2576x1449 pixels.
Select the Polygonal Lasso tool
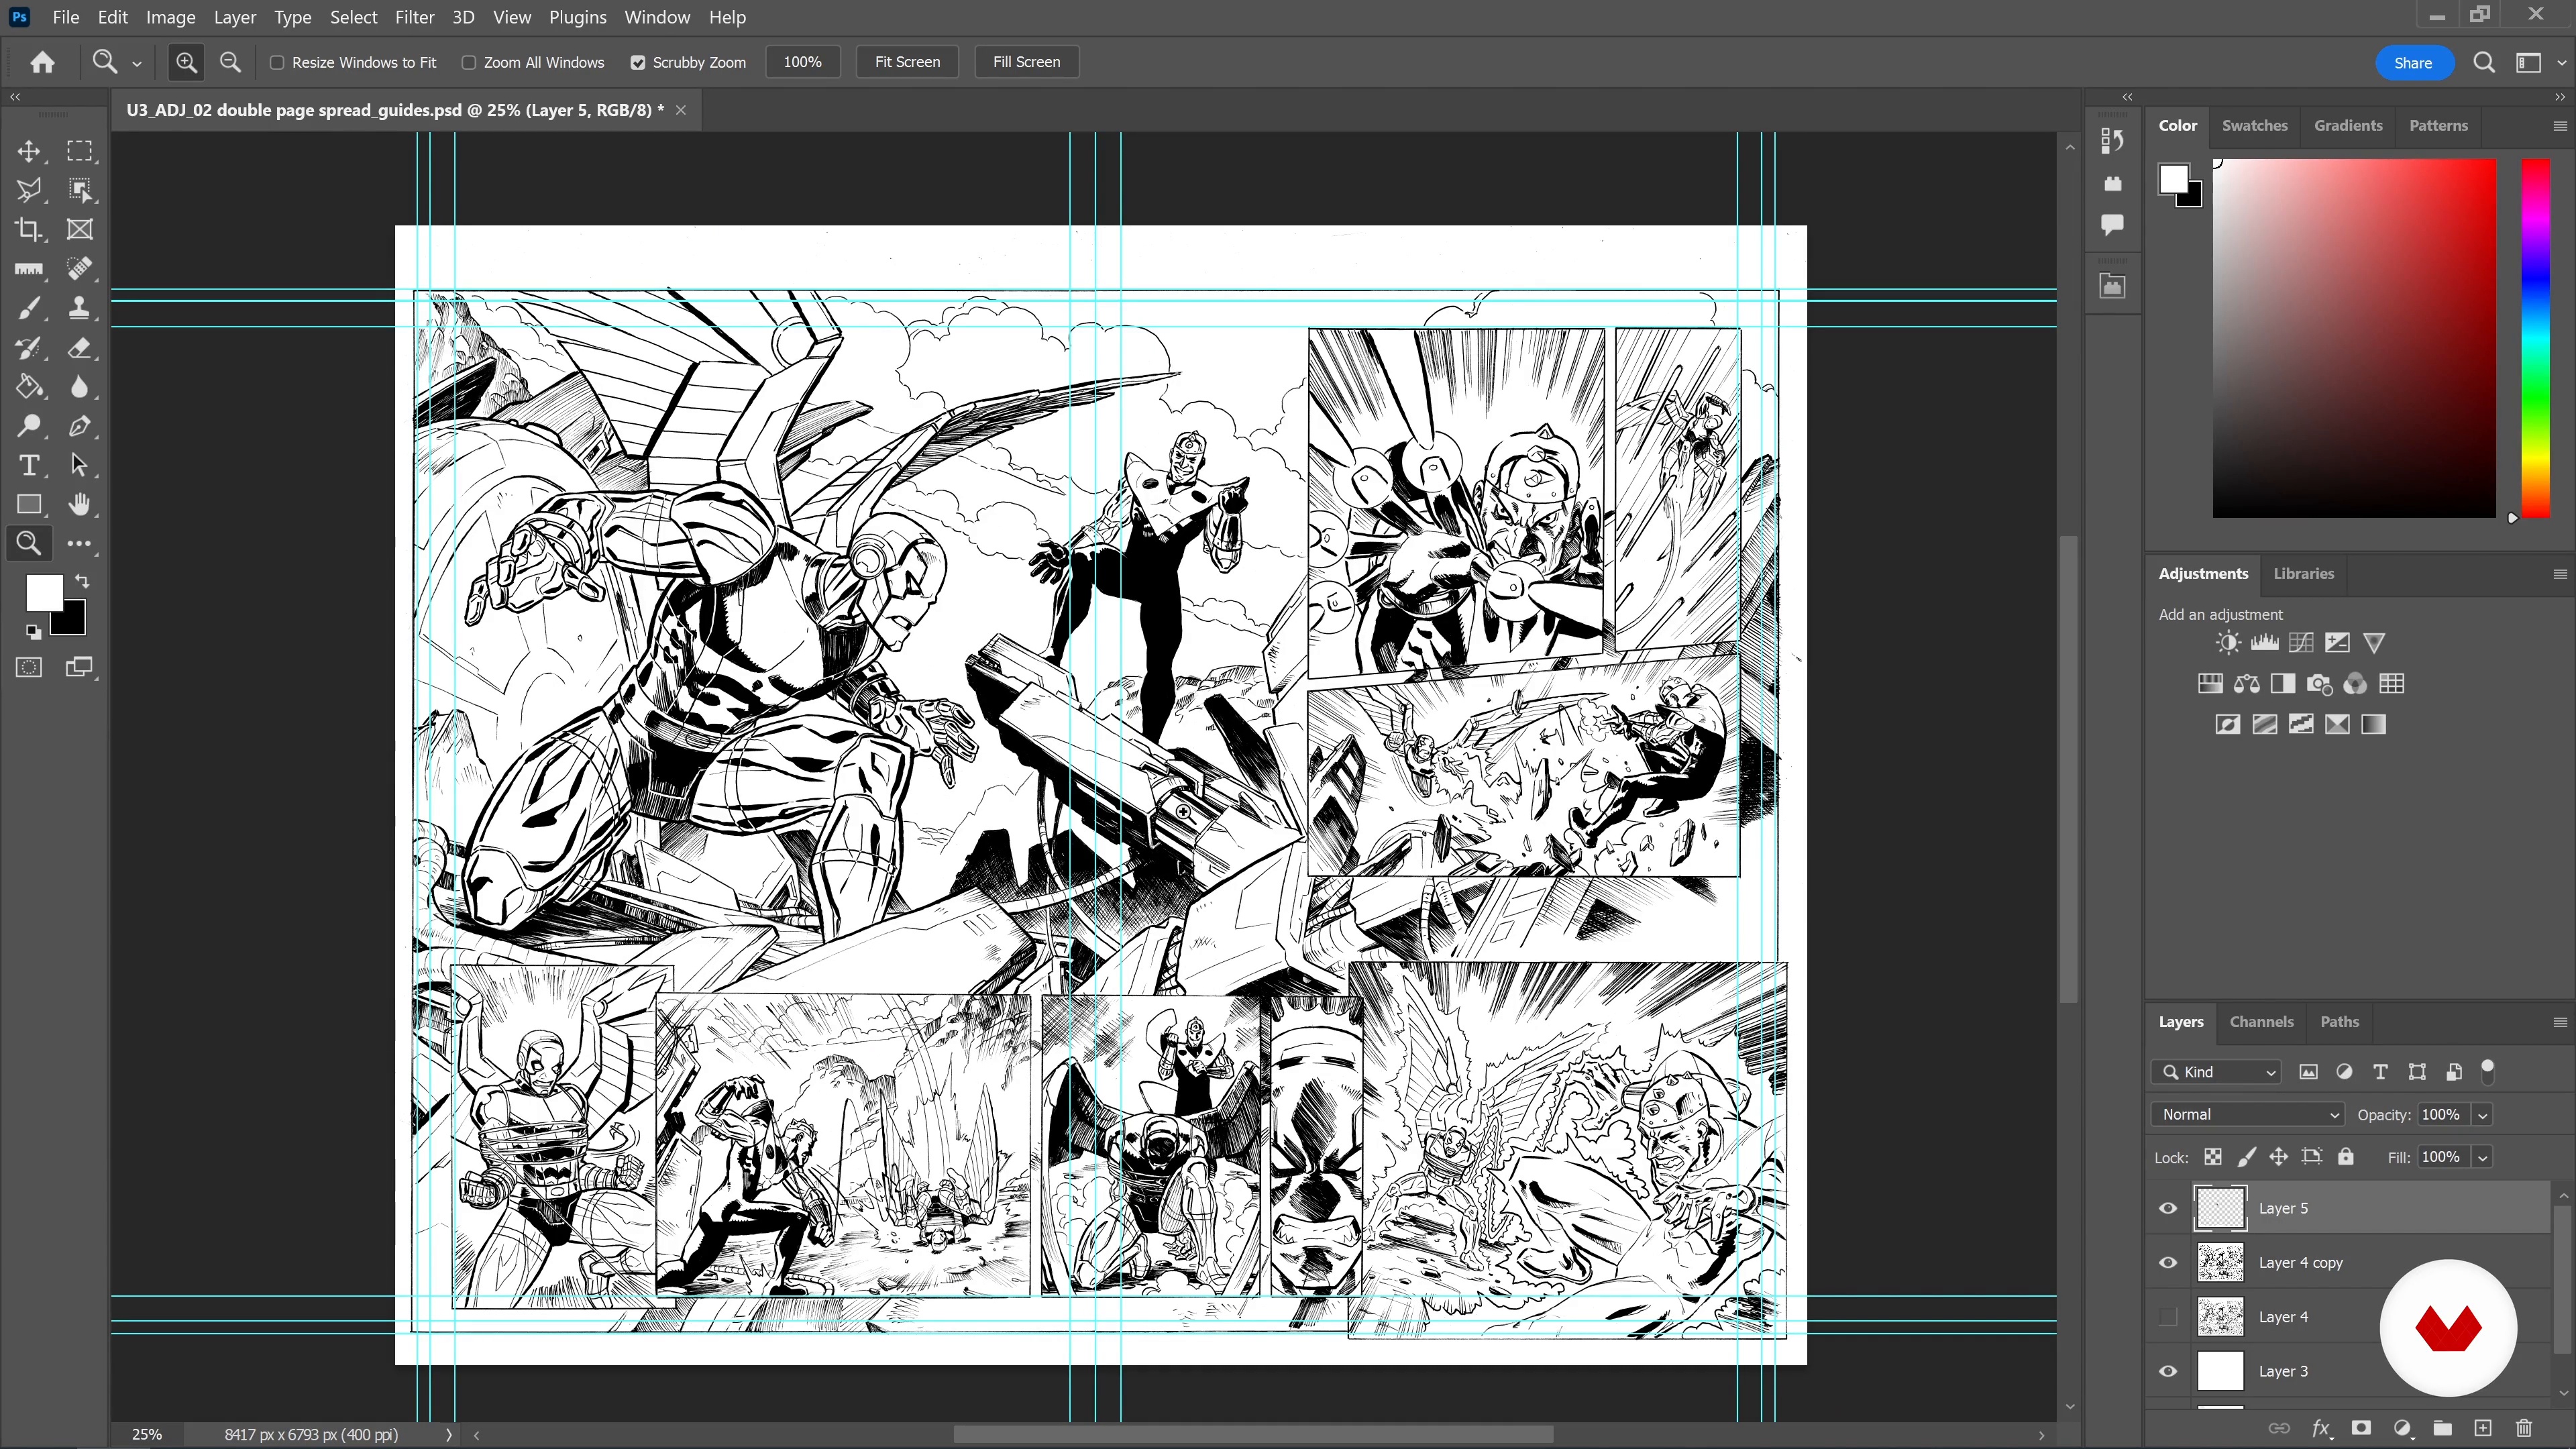29,190
